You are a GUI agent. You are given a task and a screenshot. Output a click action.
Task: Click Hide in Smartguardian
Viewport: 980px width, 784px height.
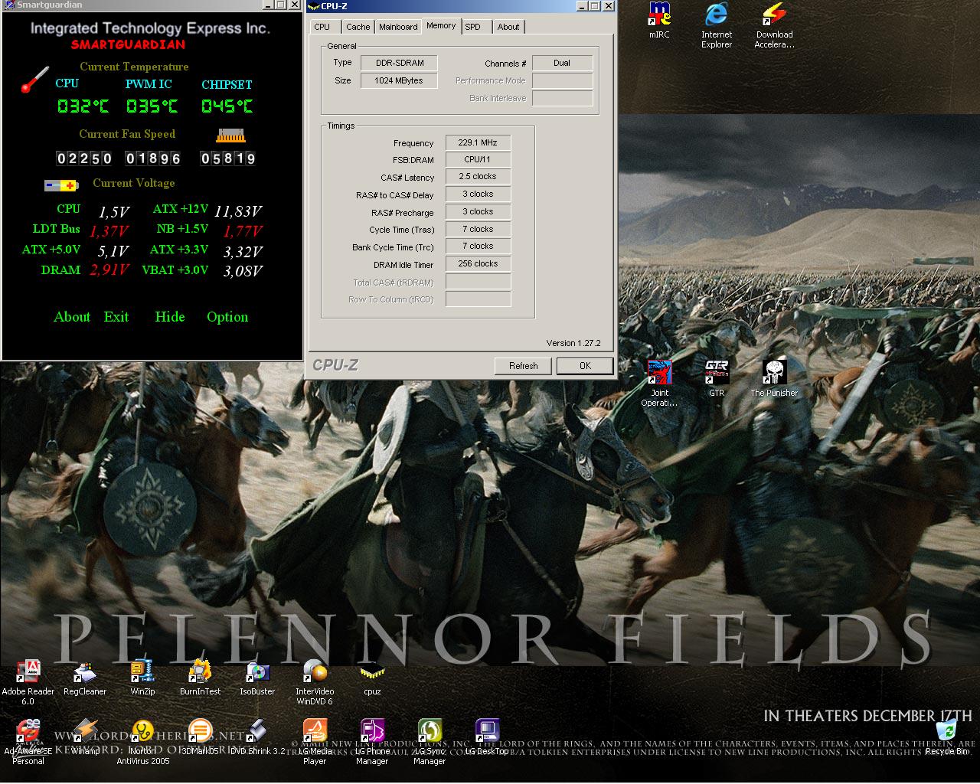point(170,317)
